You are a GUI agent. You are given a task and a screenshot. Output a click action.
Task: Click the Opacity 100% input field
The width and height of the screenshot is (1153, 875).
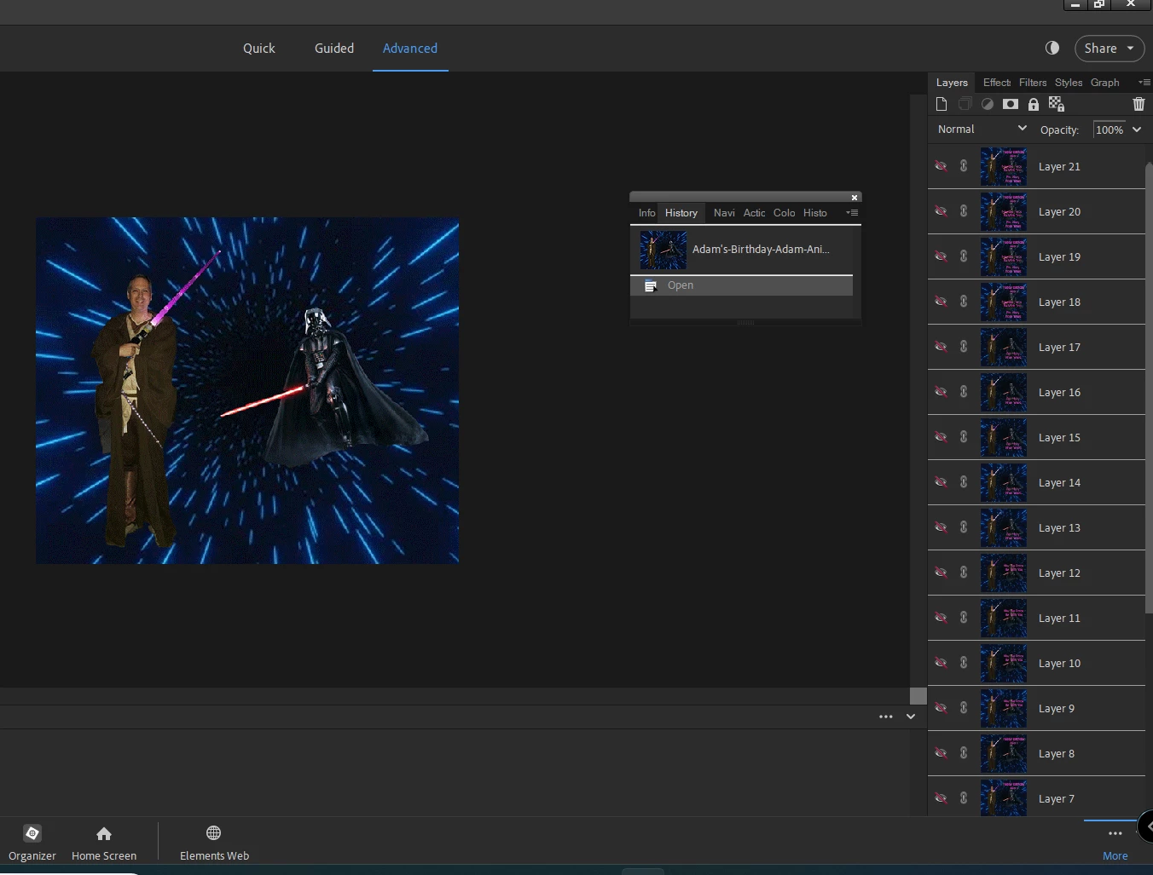click(x=1110, y=130)
